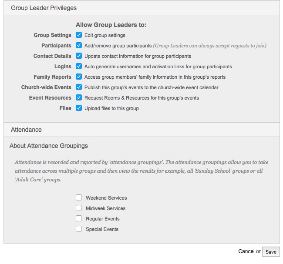Tick the Special Events checkbox
This screenshot has height=264, width=283.
(x=79, y=229)
